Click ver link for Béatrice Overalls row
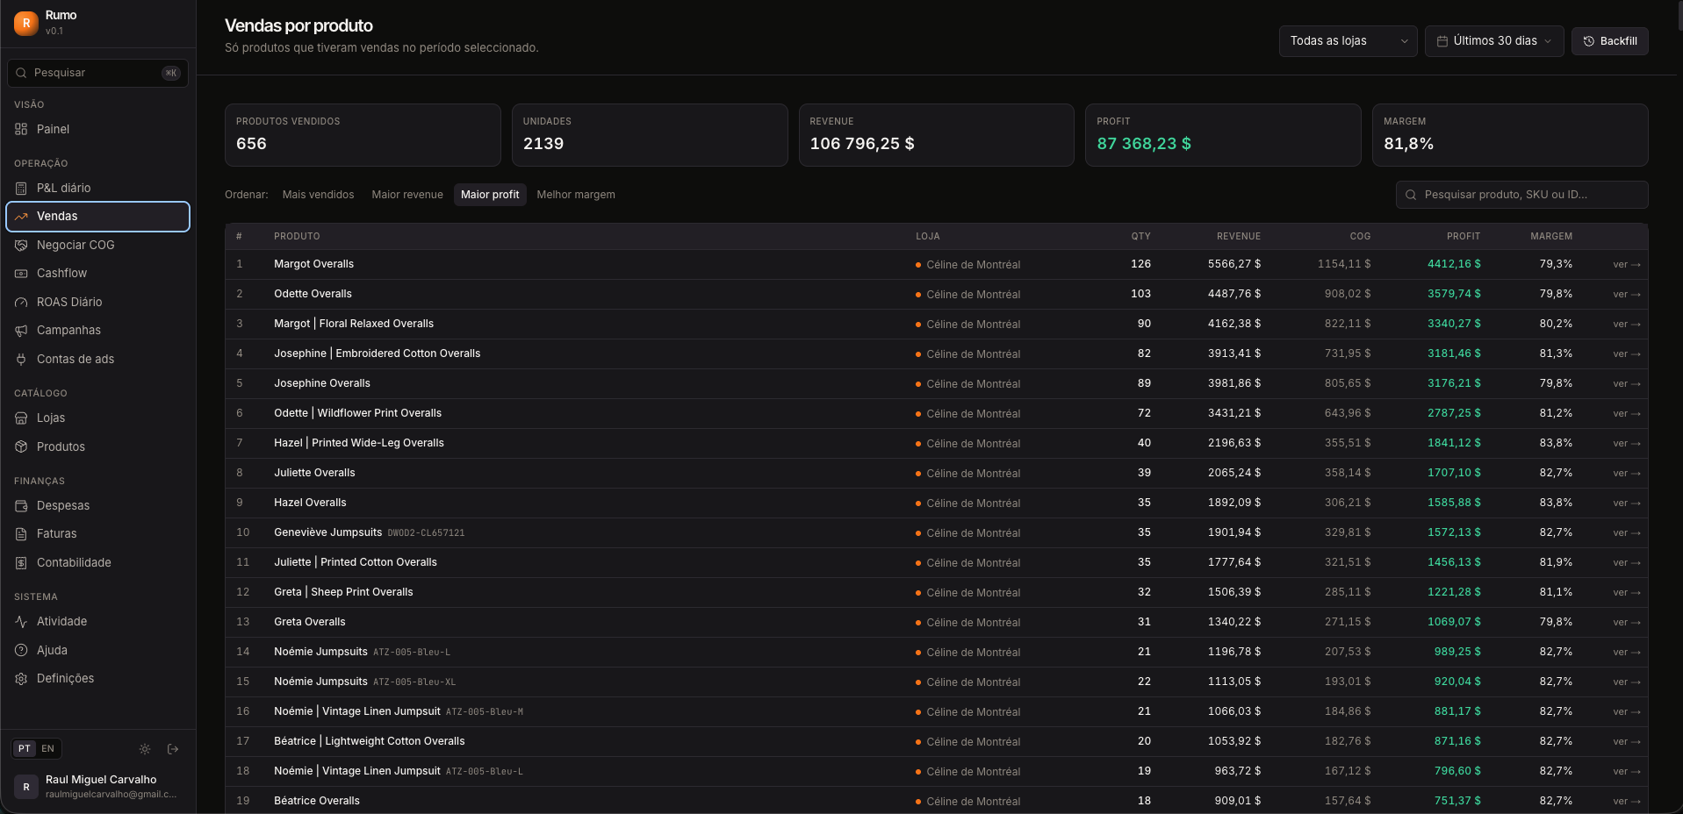Viewport: 1683px width, 814px height. [1627, 801]
